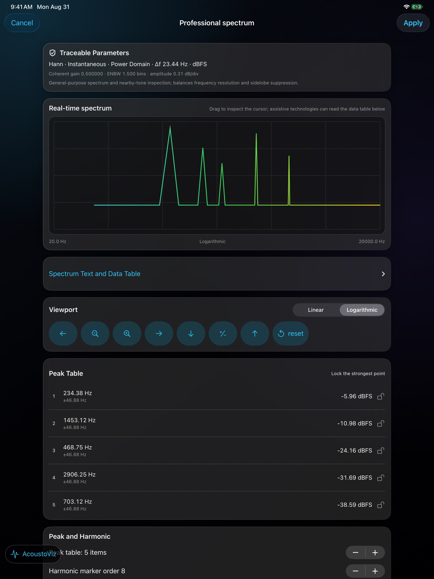434x579 pixels.
Task: Click the "20000.0 Hz" axis label
Action: [x=372, y=241]
